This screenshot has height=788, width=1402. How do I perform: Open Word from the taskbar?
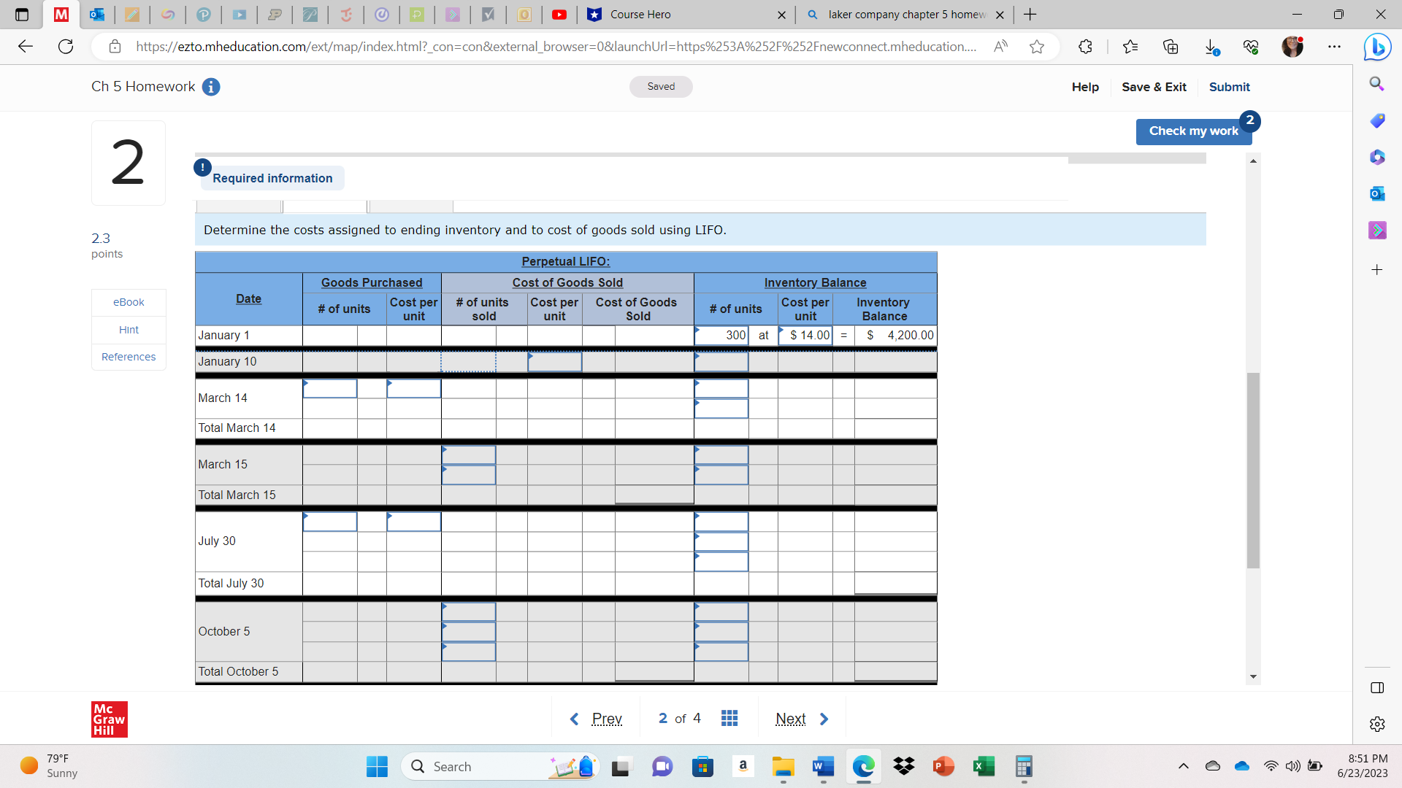click(x=823, y=766)
